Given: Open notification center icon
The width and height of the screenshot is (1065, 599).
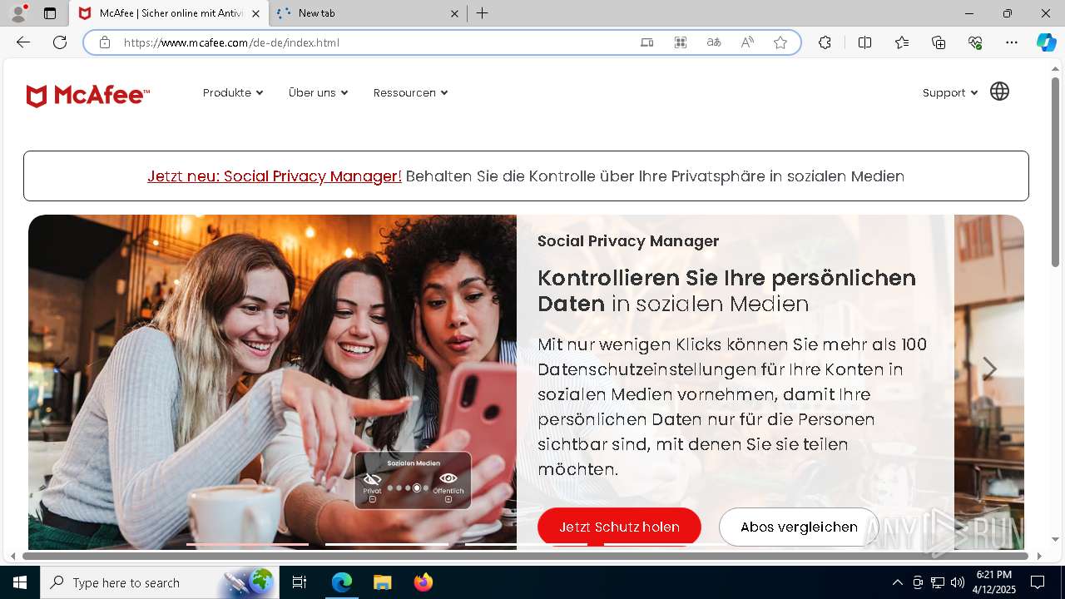Looking at the screenshot, I should click(x=1038, y=582).
